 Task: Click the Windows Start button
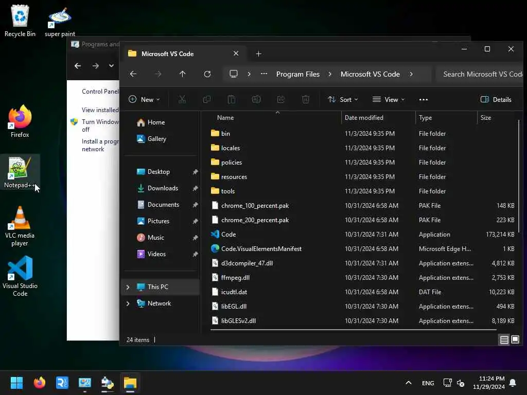(16, 383)
